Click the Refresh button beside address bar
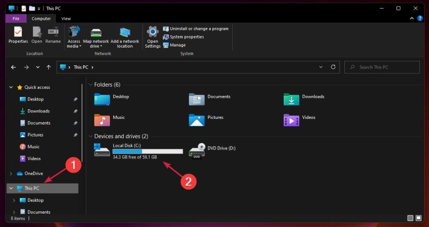The image size is (429, 227). (x=333, y=67)
